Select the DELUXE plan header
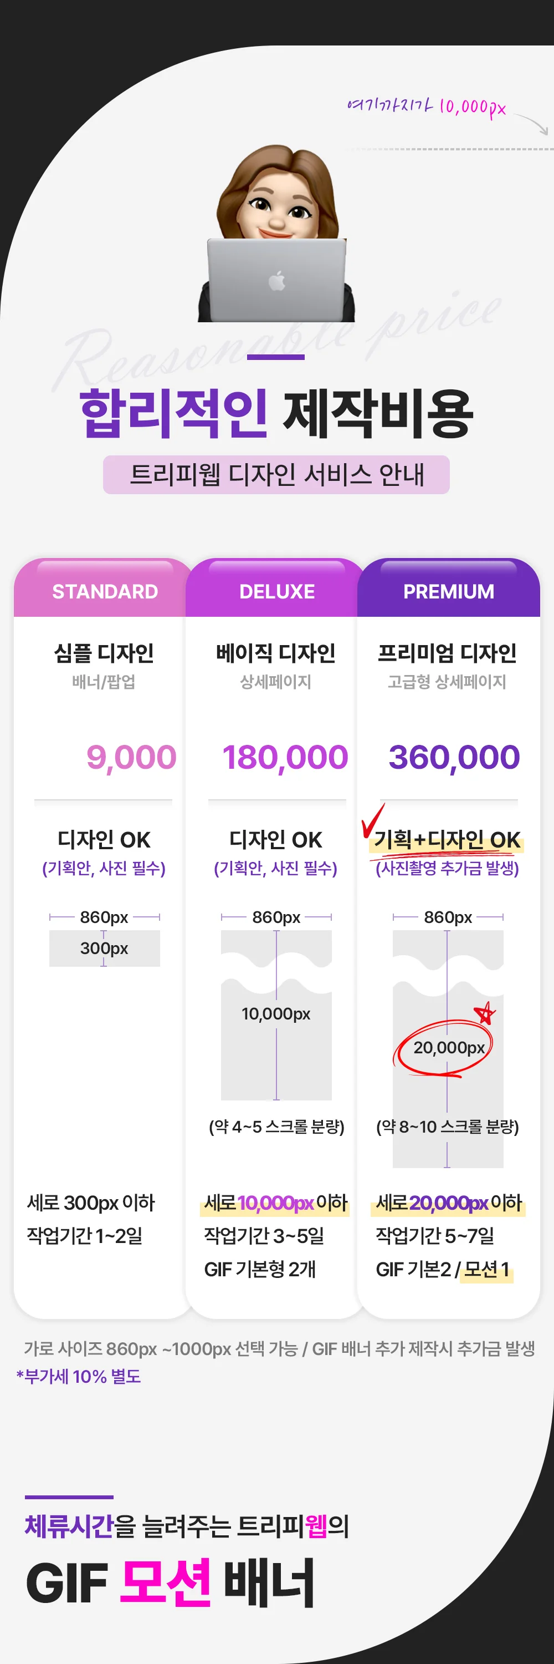 point(276,591)
